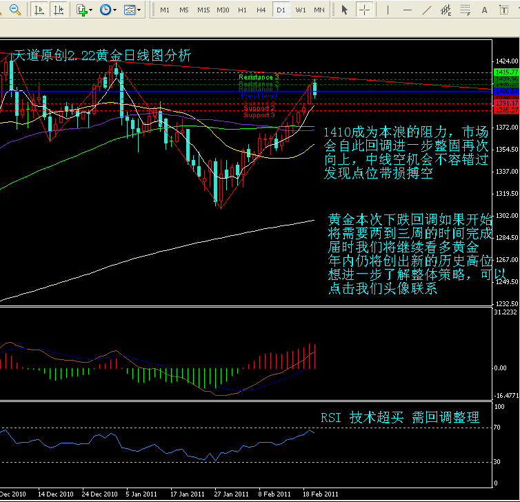
Task: Switch chart to H1 timeframe
Action: coord(243,10)
